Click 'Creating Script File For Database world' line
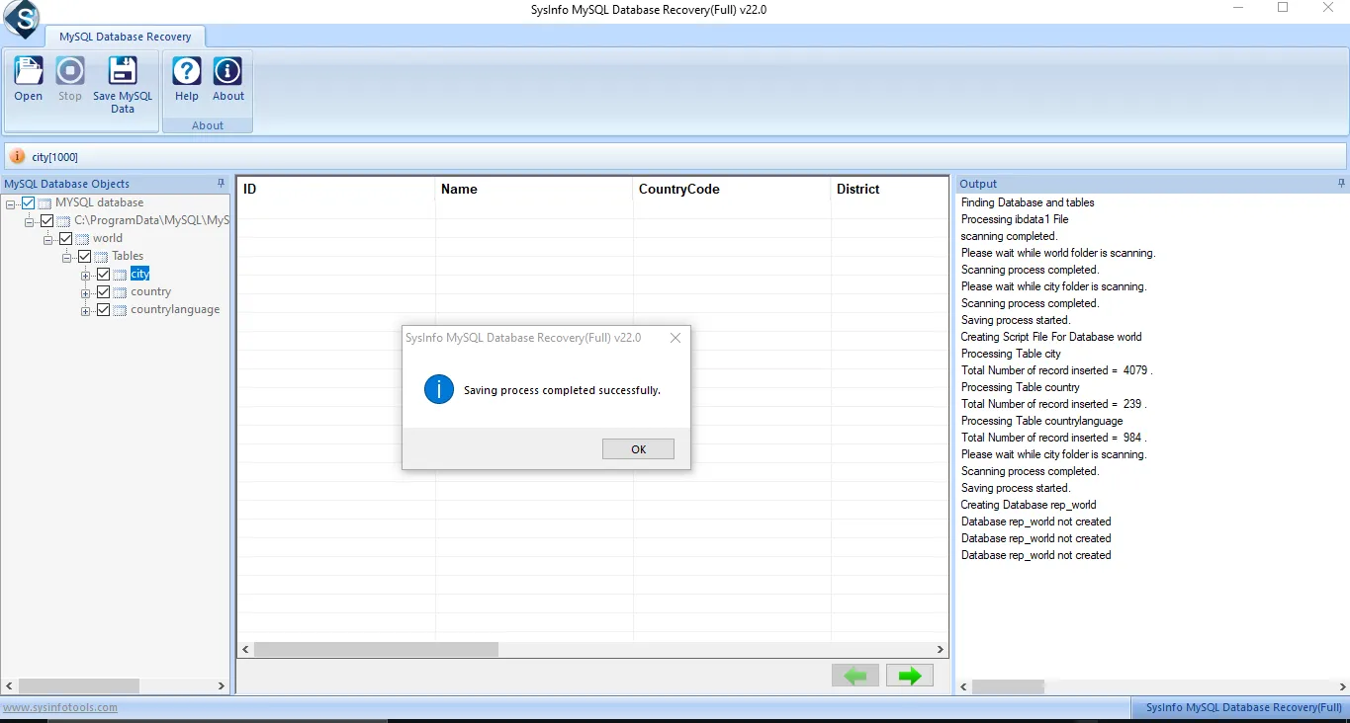Screen dimensions: 1350x723 1051,337
